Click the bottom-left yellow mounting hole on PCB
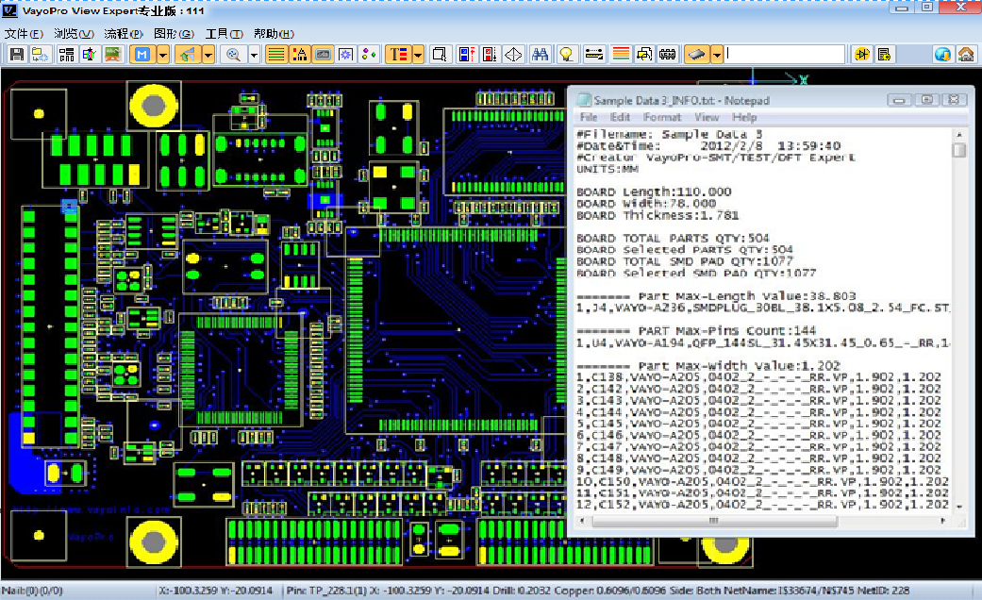982x600 pixels. 154,542
